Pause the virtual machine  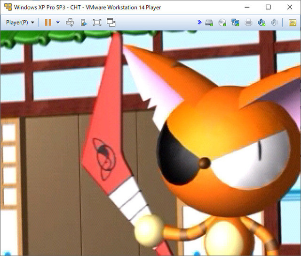pyautogui.click(x=48, y=23)
